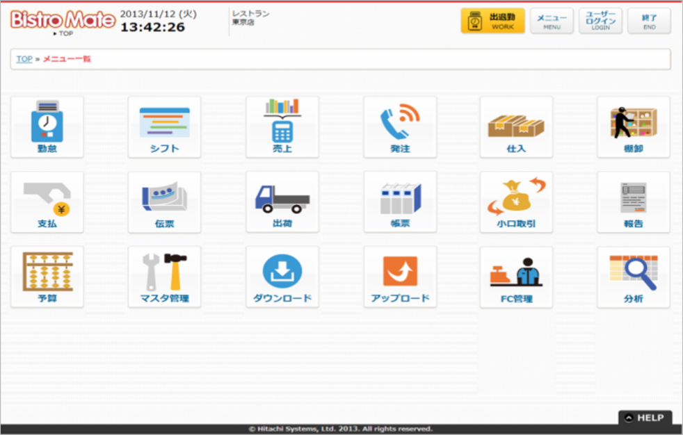Open the 伝票 voucher slips icon

point(165,202)
